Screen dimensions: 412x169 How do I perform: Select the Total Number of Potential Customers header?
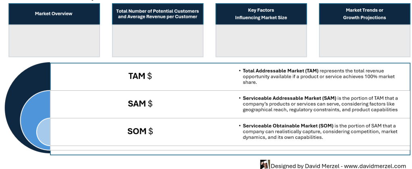pos(157,14)
